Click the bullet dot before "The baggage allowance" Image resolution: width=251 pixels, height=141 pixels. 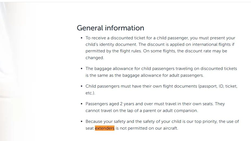tap(82, 69)
